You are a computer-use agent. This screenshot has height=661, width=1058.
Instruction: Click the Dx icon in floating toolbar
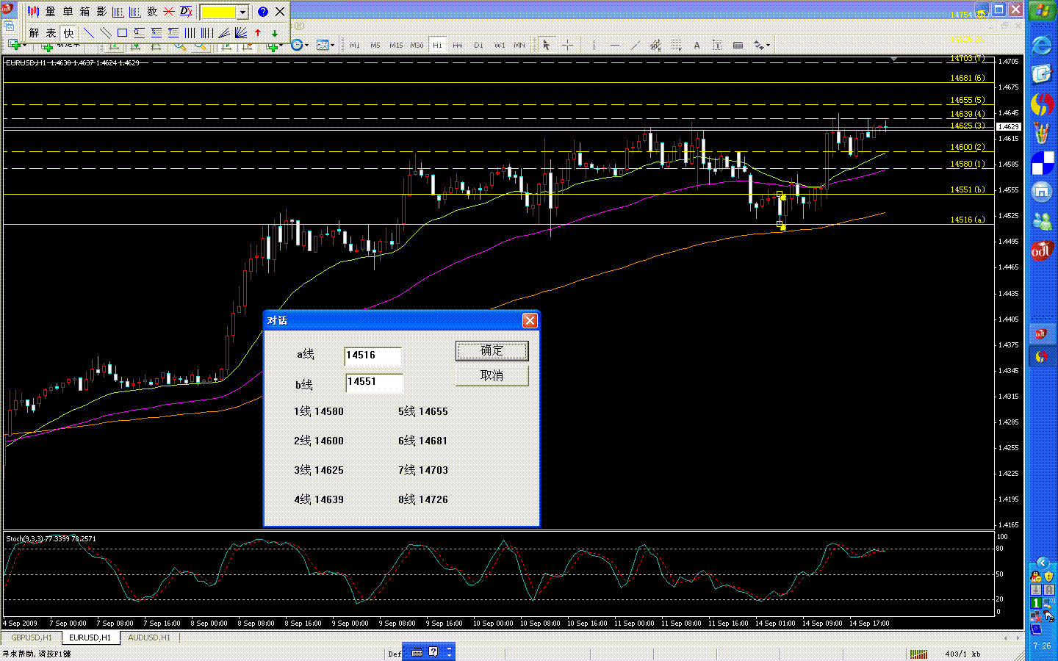point(186,12)
